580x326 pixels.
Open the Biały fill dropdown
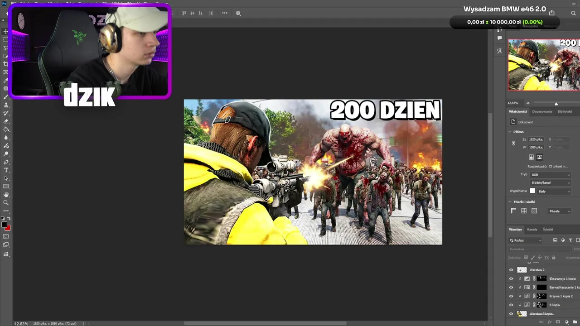click(554, 191)
